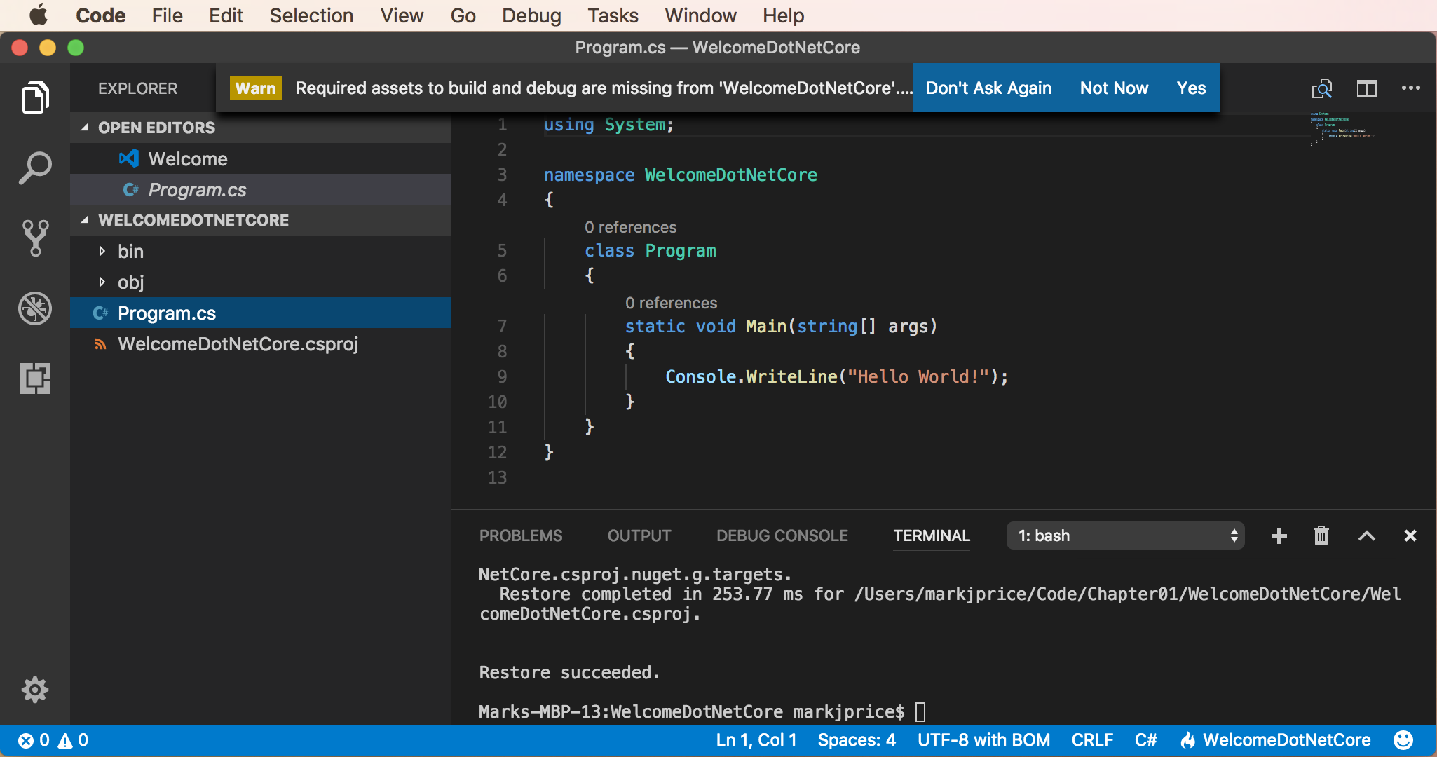Click Don't Ask Again button

click(x=988, y=88)
